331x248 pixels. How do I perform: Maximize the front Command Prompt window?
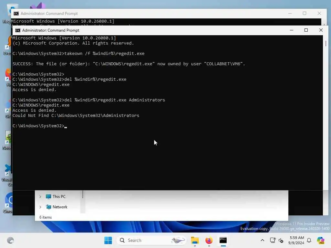tap(306, 30)
